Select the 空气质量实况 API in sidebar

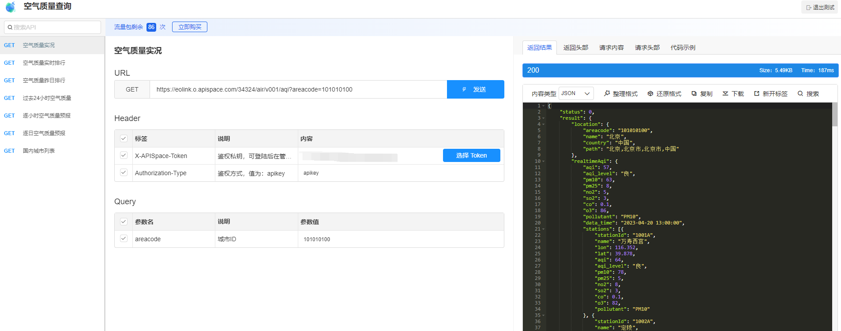click(52, 45)
